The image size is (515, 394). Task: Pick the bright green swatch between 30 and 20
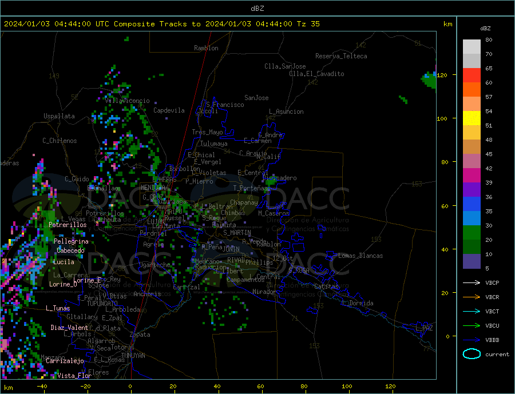(472, 233)
